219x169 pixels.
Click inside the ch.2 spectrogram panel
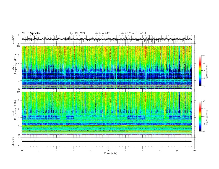106,113
